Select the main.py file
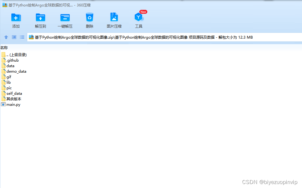 tap(11, 105)
